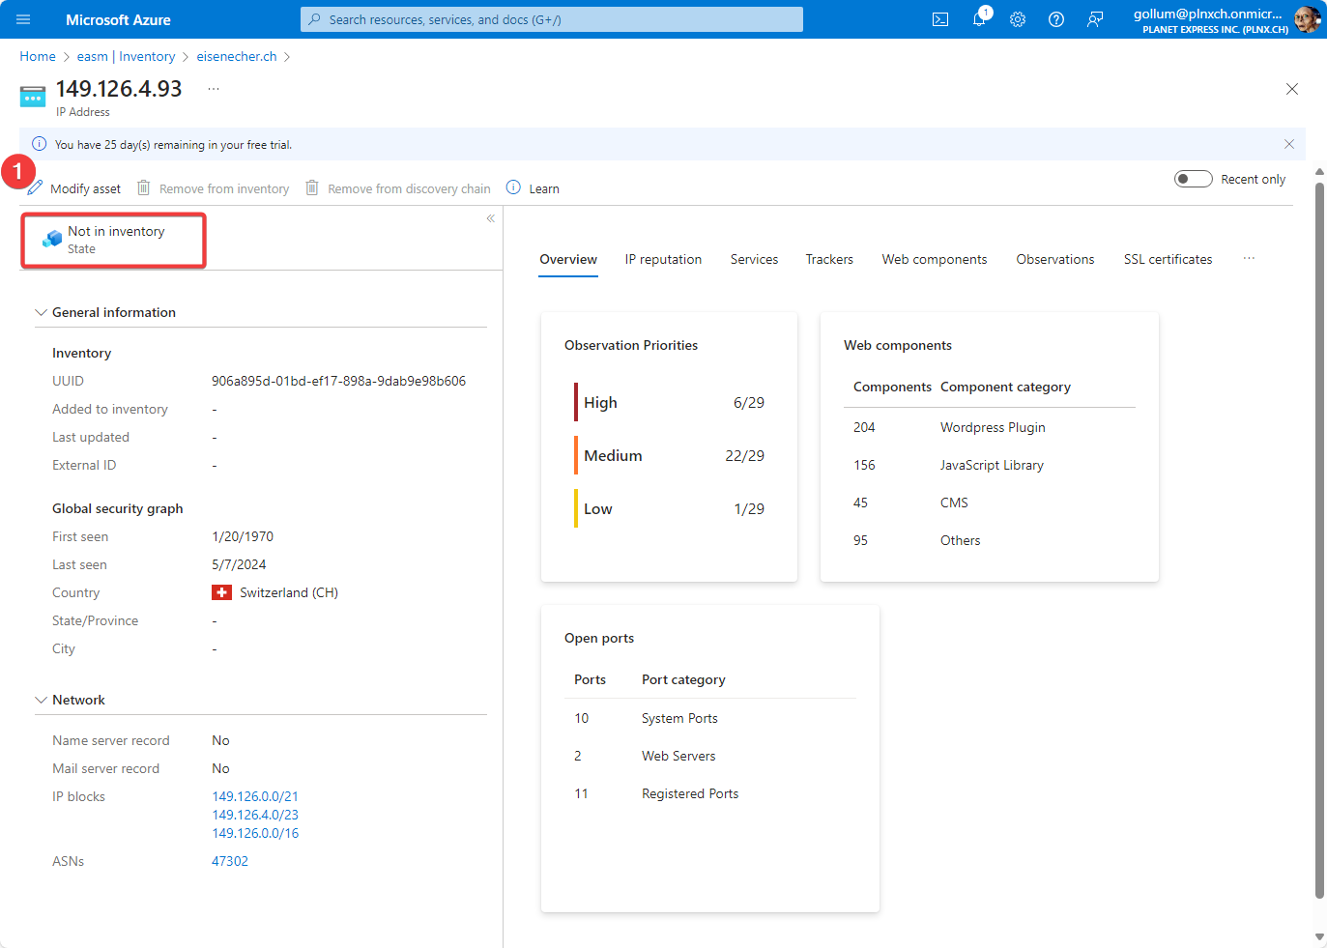The width and height of the screenshot is (1327, 948).
Task: Open ASN 47302 link
Action: pos(230,861)
